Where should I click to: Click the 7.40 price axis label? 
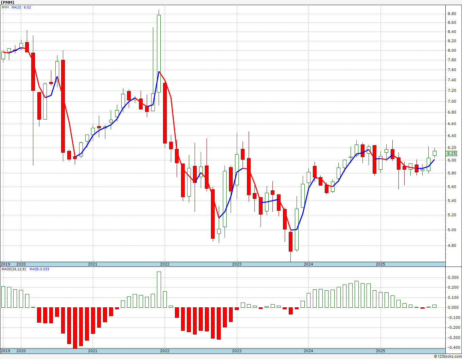(452, 80)
